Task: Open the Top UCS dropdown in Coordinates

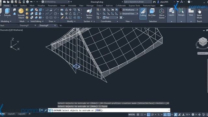Action: pos(110,18)
